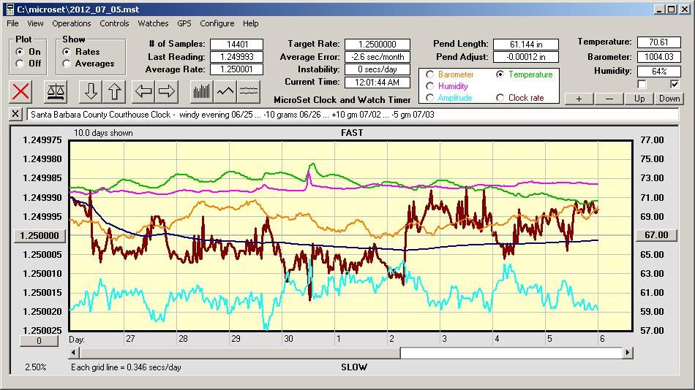Image resolution: width=695 pixels, height=390 pixels.
Task: Open the Configure menu
Action: click(217, 23)
